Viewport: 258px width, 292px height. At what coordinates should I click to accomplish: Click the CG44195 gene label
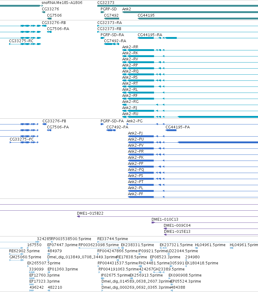click(146, 15)
